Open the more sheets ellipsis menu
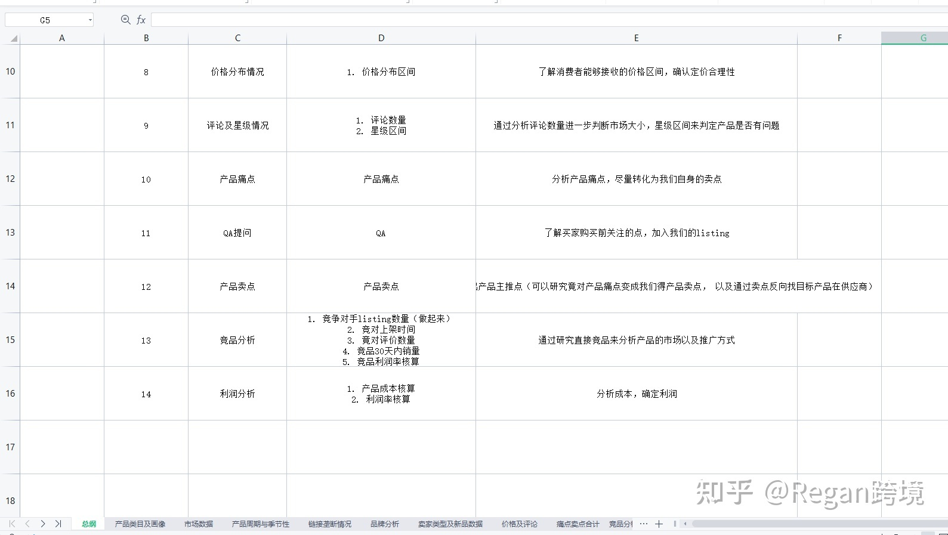This screenshot has width=948, height=535. pyautogui.click(x=643, y=524)
